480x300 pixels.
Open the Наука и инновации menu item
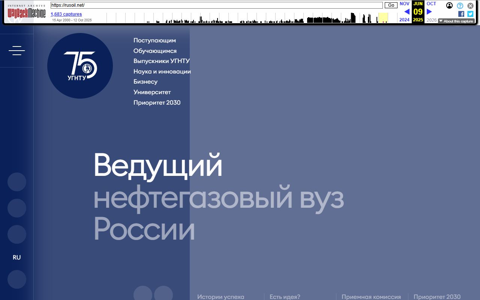(162, 72)
